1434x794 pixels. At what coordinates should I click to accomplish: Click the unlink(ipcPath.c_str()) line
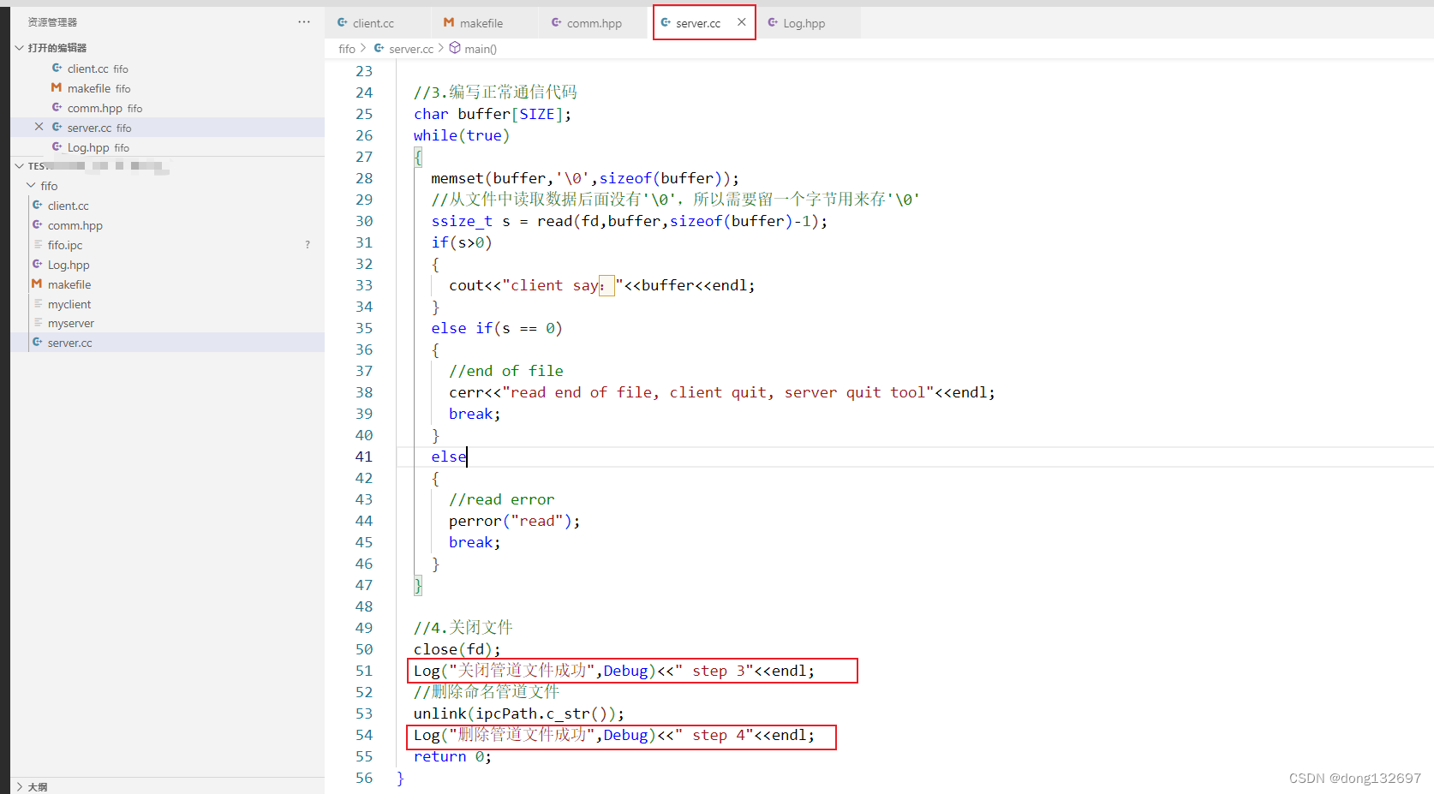[x=519, y=713]
